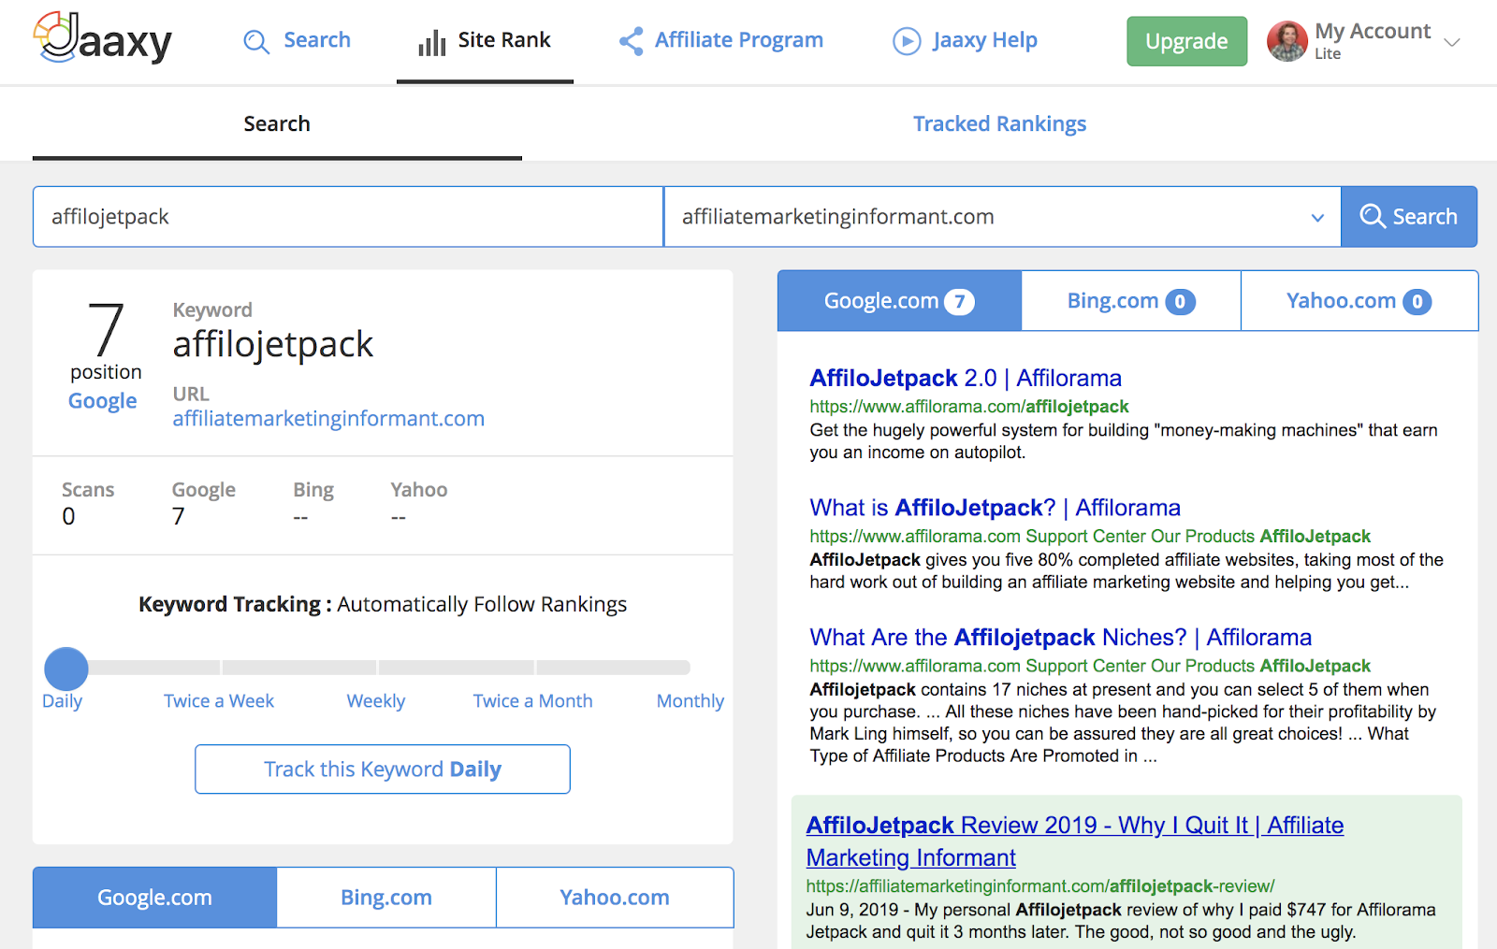The height and width of the screenshot is (949, 1497).
Task: Click the keyword heading 'affilojetpack'
Action: tap(273, 345)
